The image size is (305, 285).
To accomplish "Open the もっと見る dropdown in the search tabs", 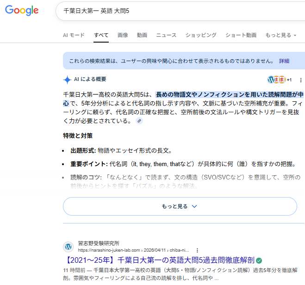I will click(281, 35).
